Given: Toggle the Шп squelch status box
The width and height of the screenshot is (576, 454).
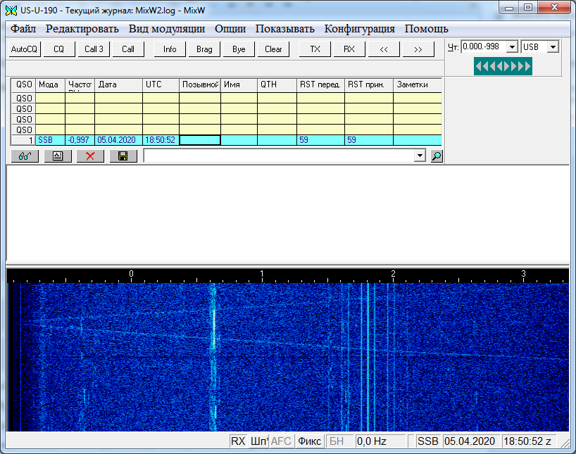Looking at the screenshot, I should (259, 441).
